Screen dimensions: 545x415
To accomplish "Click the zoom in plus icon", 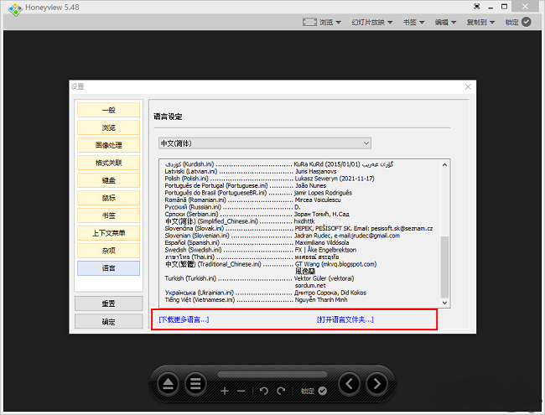I will pyautogui.click(x=225, y=391).
